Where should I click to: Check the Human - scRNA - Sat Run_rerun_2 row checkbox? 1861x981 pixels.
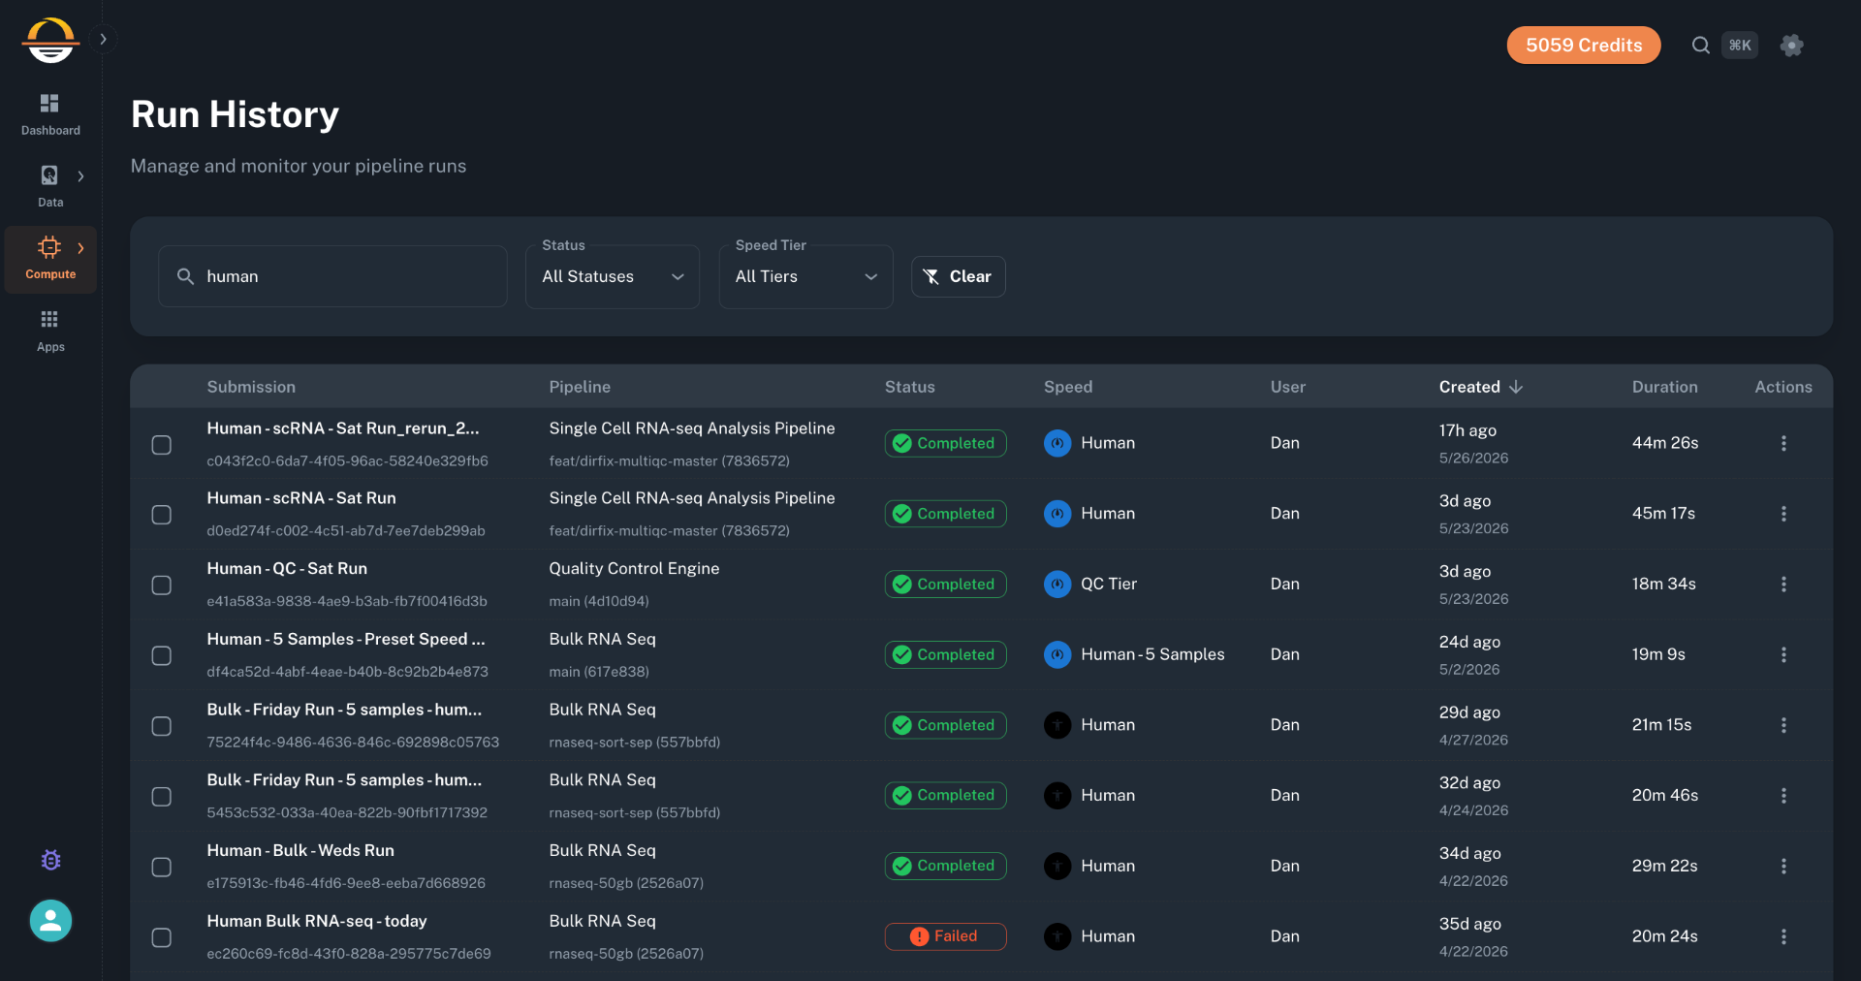162,444
